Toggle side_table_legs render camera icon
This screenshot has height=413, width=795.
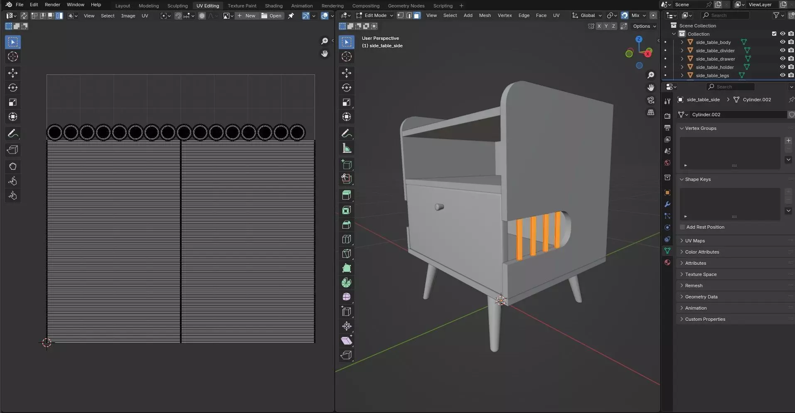791,75
